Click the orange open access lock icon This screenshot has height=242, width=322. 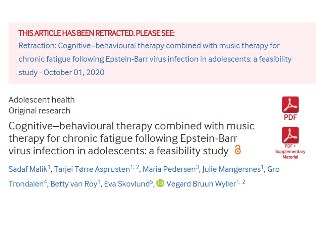point(237,150)
